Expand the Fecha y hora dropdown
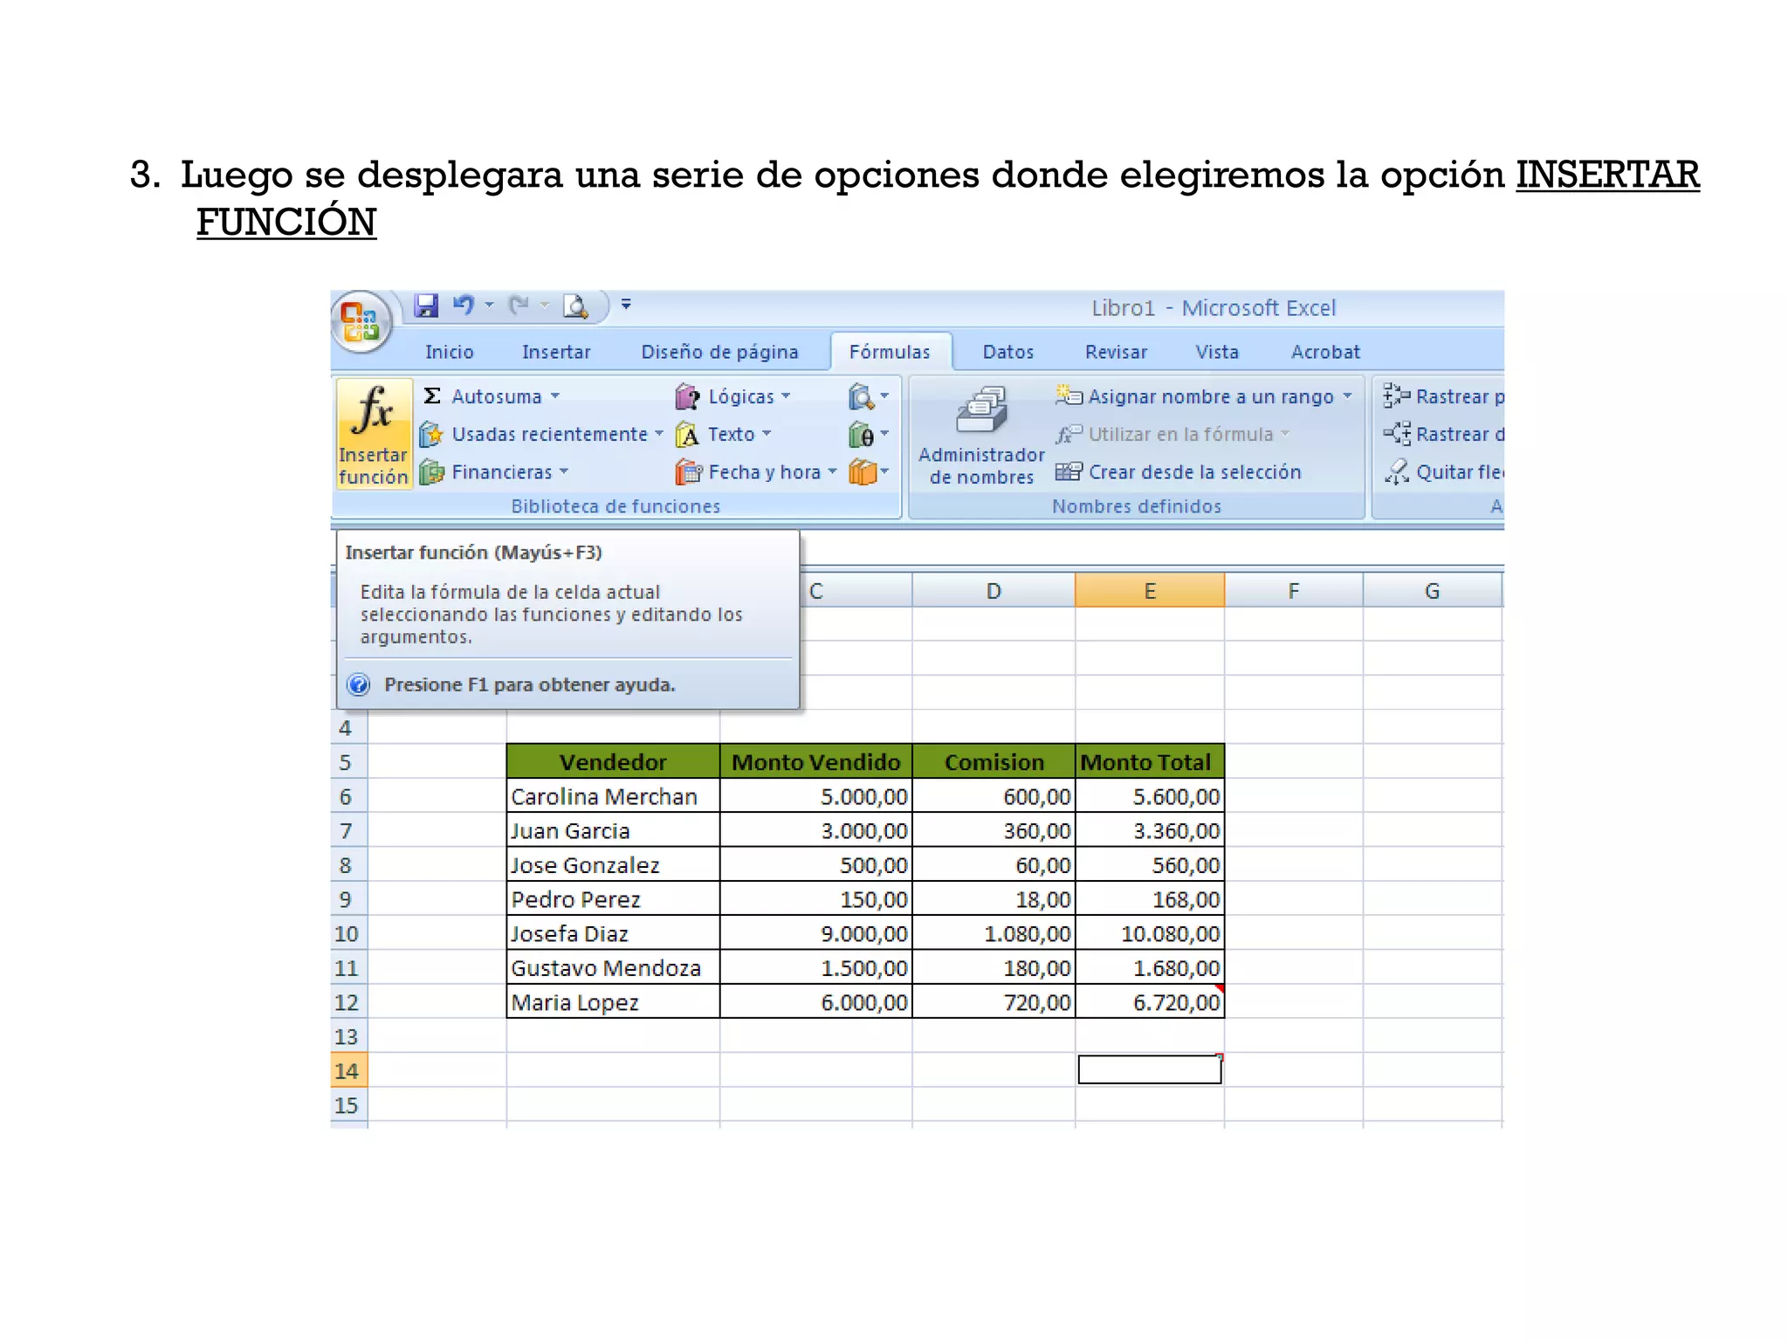The width and height of the screenshot is (1788, 1341). coord(764,472)
